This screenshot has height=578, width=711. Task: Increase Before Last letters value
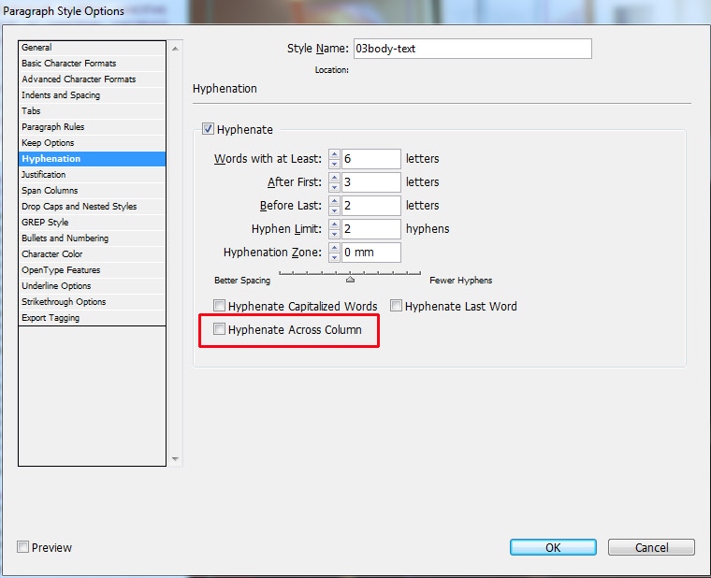tap(334, 200)
